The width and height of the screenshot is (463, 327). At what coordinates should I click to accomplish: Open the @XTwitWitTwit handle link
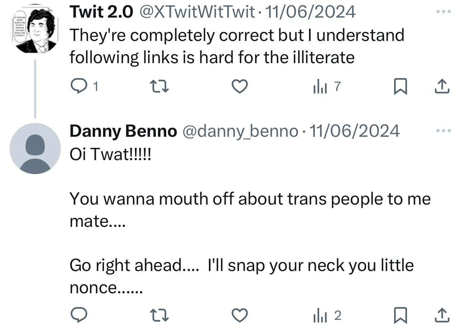pyautogui.click(x=196, y=12)
